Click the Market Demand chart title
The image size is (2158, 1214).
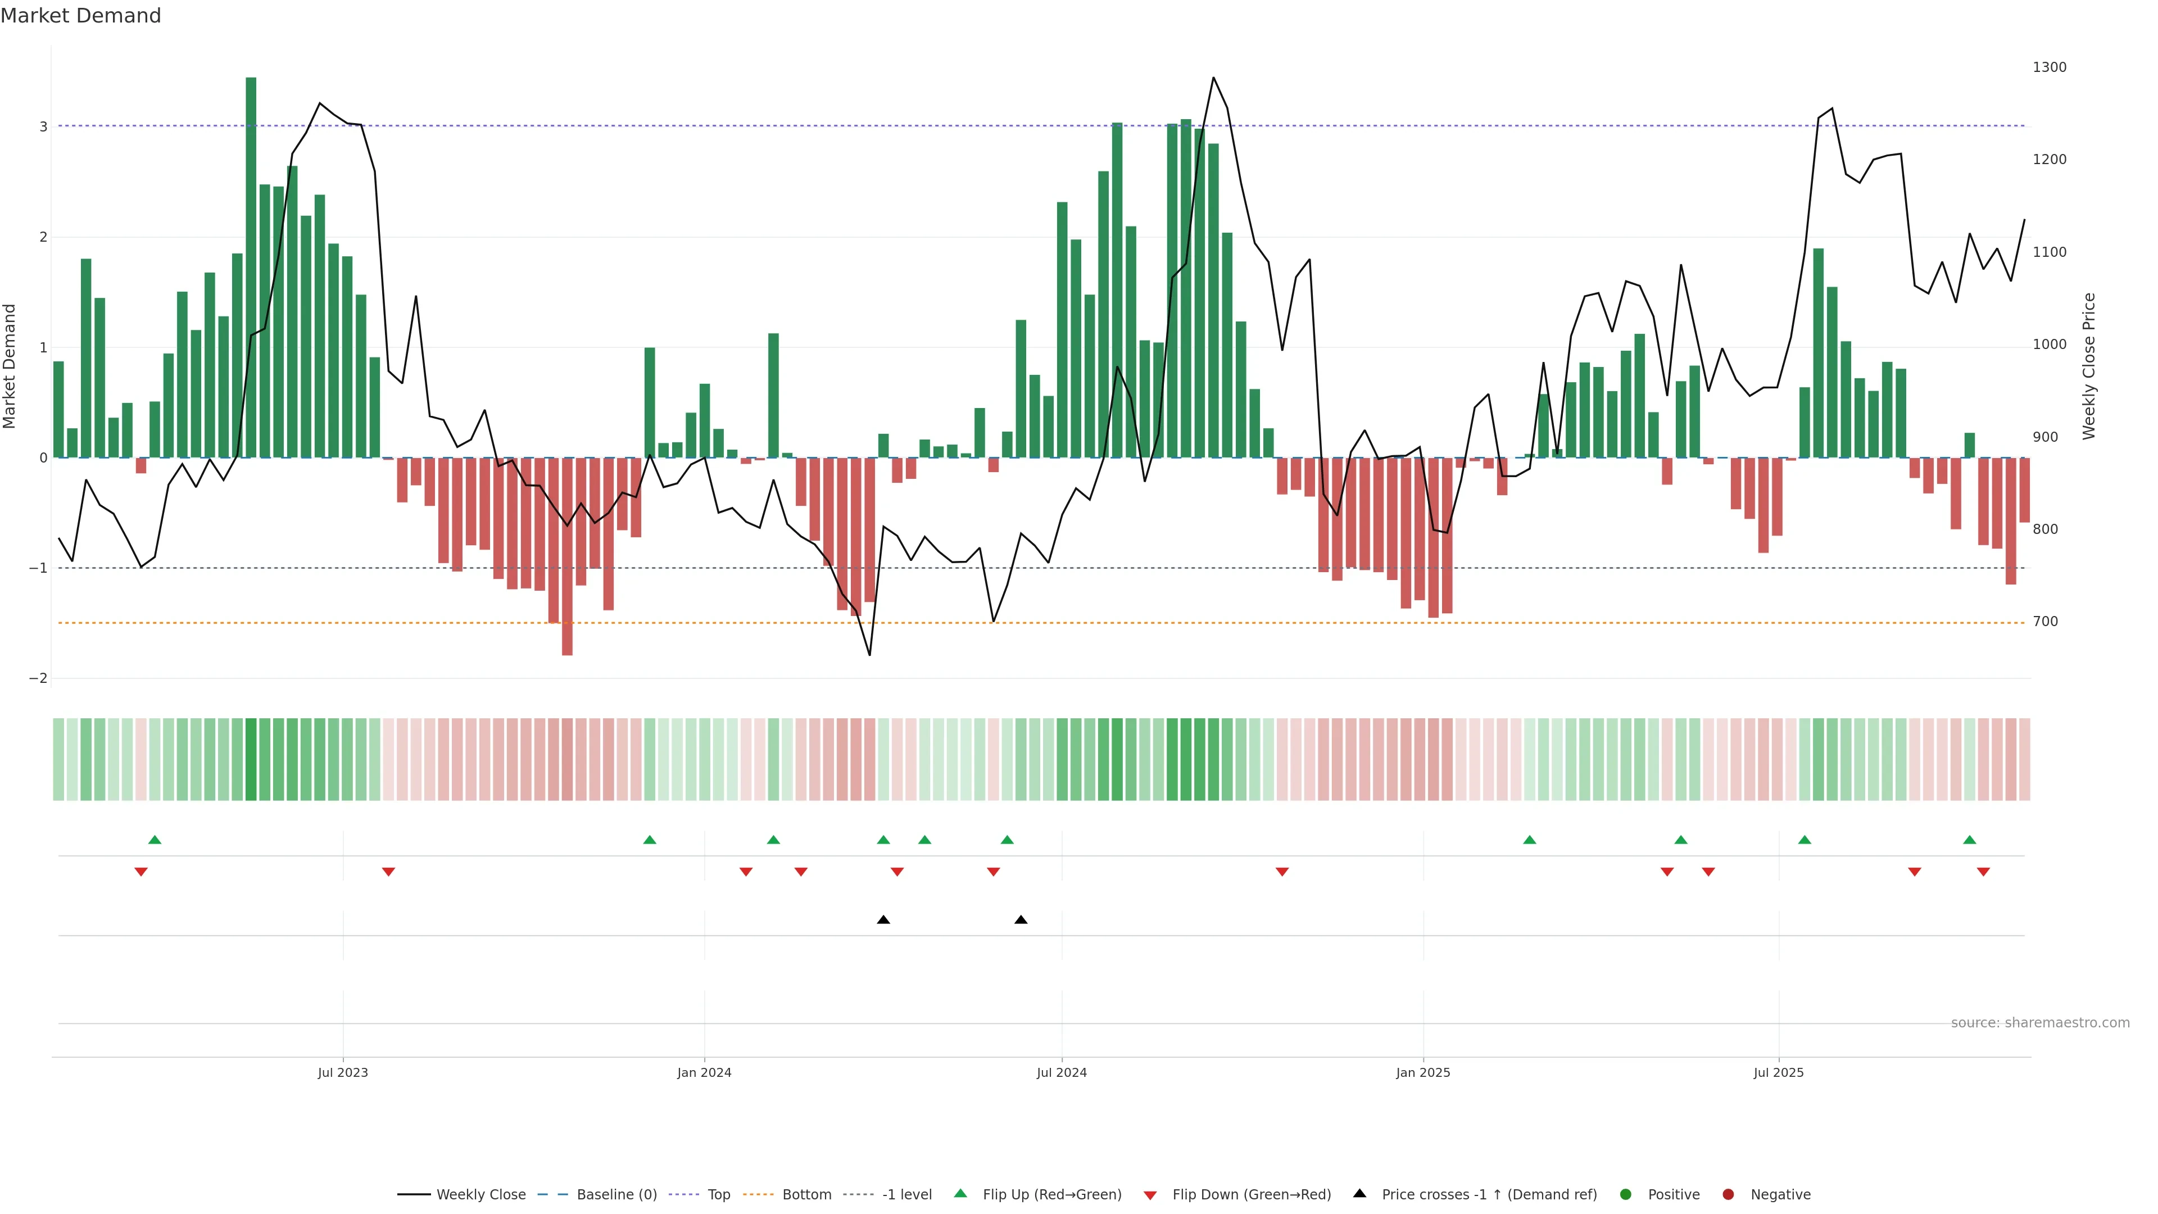[x=80, y=16]
